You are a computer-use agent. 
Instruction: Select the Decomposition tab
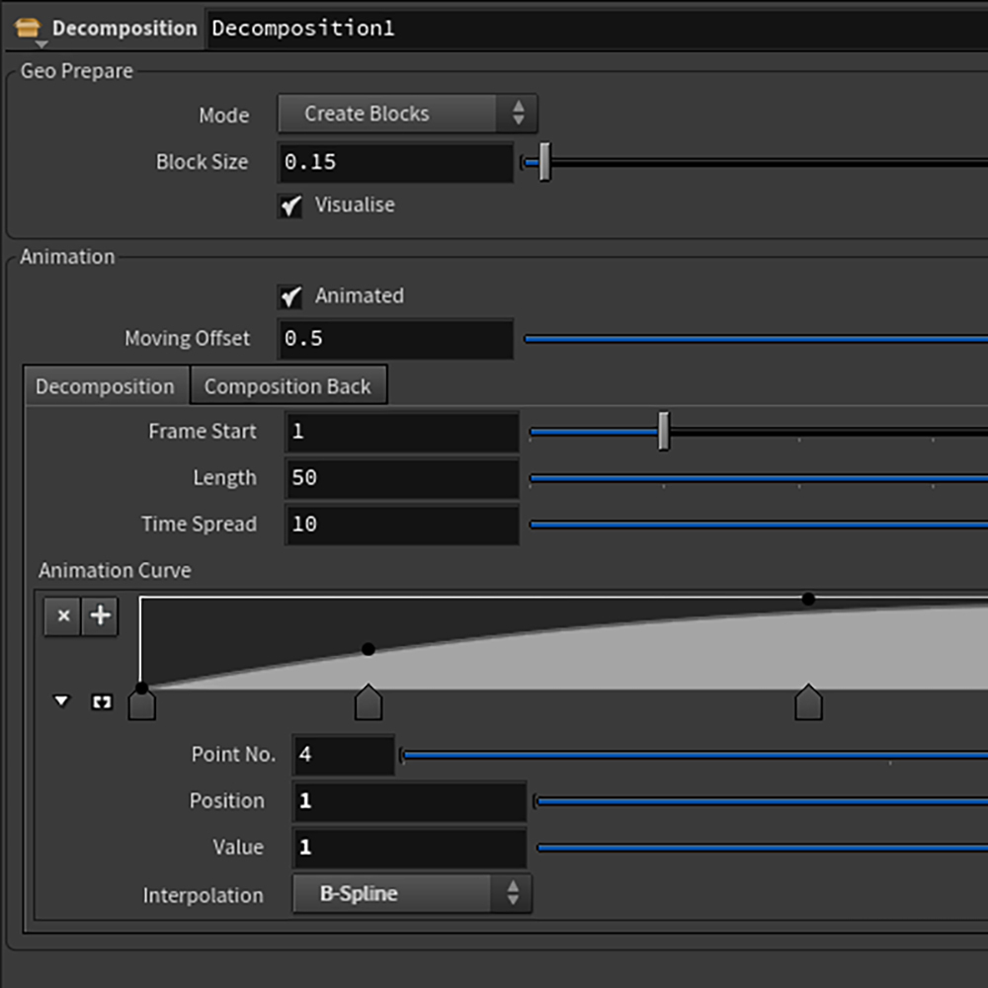pos(106,386)
